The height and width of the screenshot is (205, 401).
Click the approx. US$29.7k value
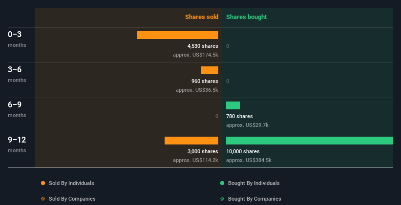point(247,125)
